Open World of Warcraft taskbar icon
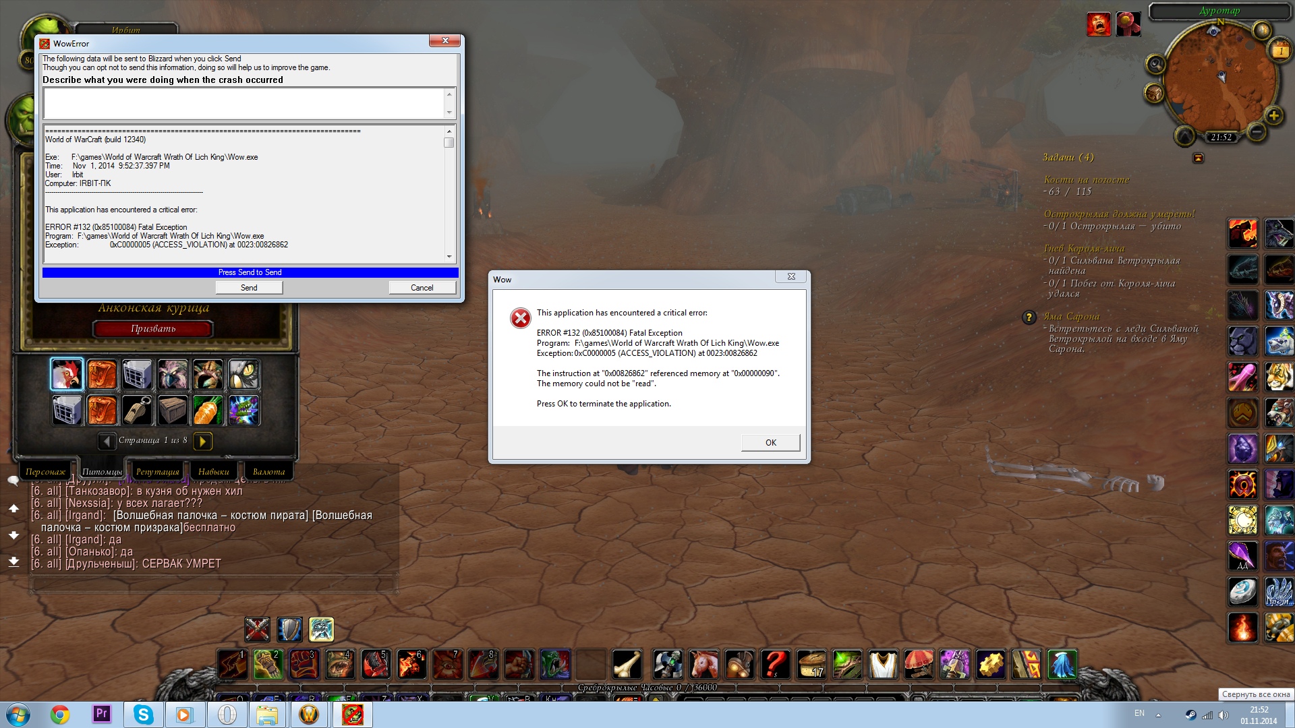Viewport: 1295px width, 728px height. 309,715
